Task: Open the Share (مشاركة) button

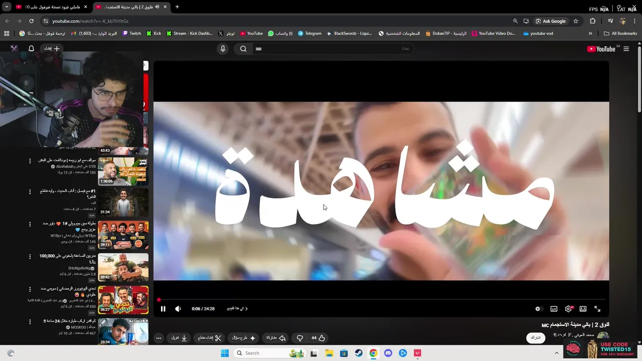Action: coord(275,338)
